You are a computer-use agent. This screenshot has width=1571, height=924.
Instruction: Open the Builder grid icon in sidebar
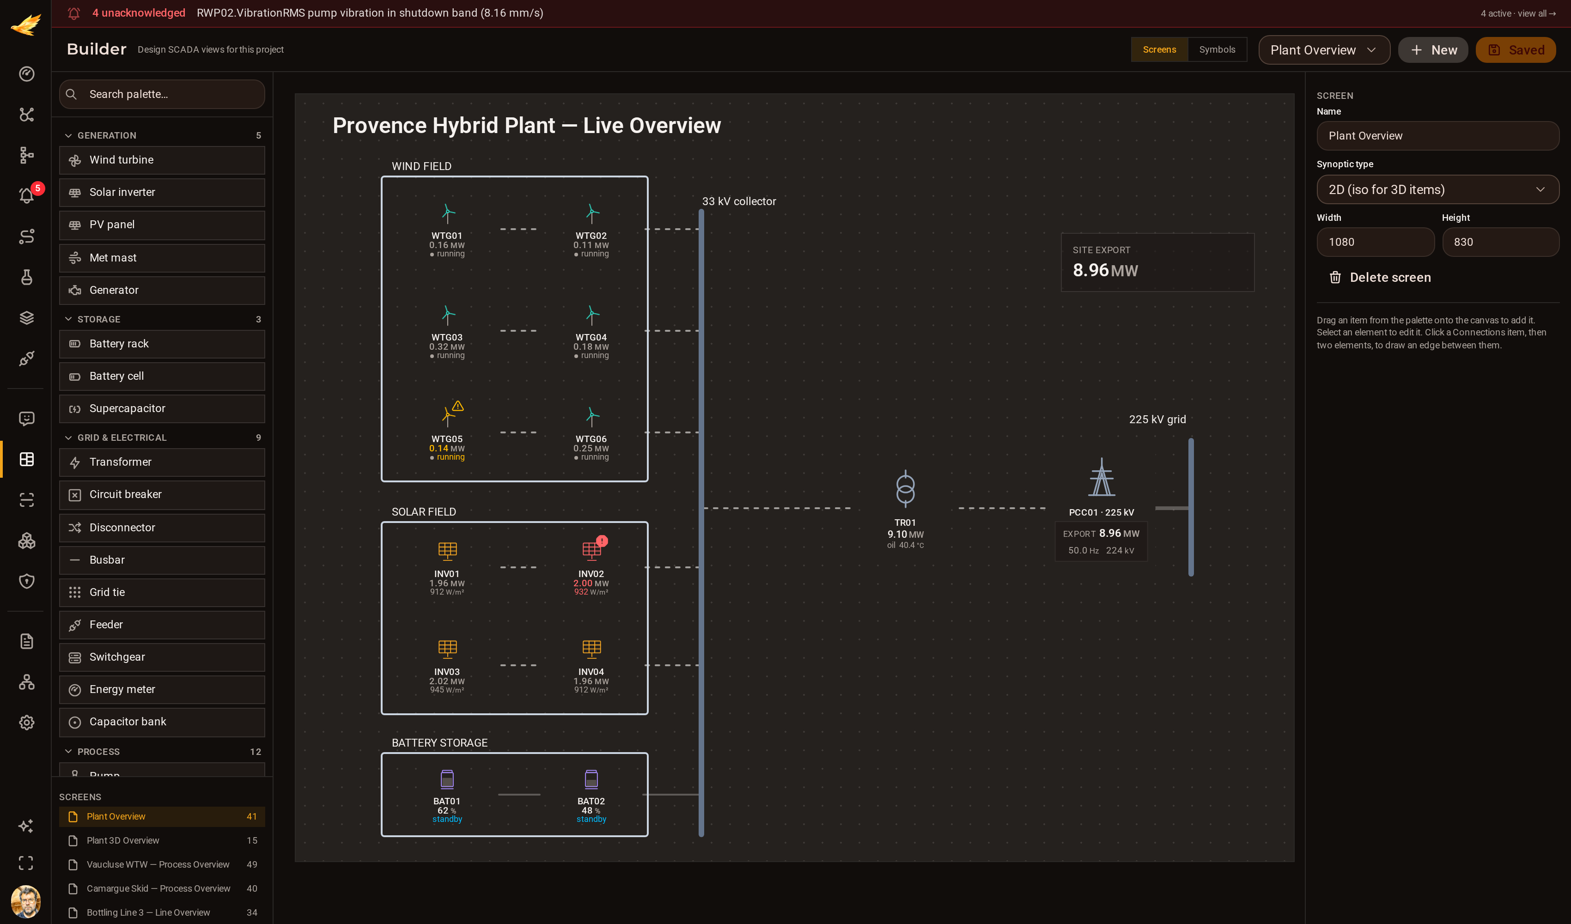[27, 459]
